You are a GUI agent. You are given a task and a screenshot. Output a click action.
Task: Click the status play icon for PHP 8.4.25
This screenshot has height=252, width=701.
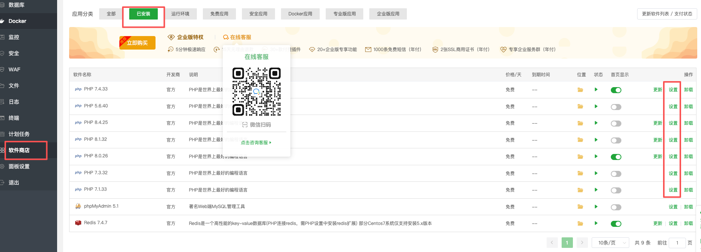click(596, 123)
